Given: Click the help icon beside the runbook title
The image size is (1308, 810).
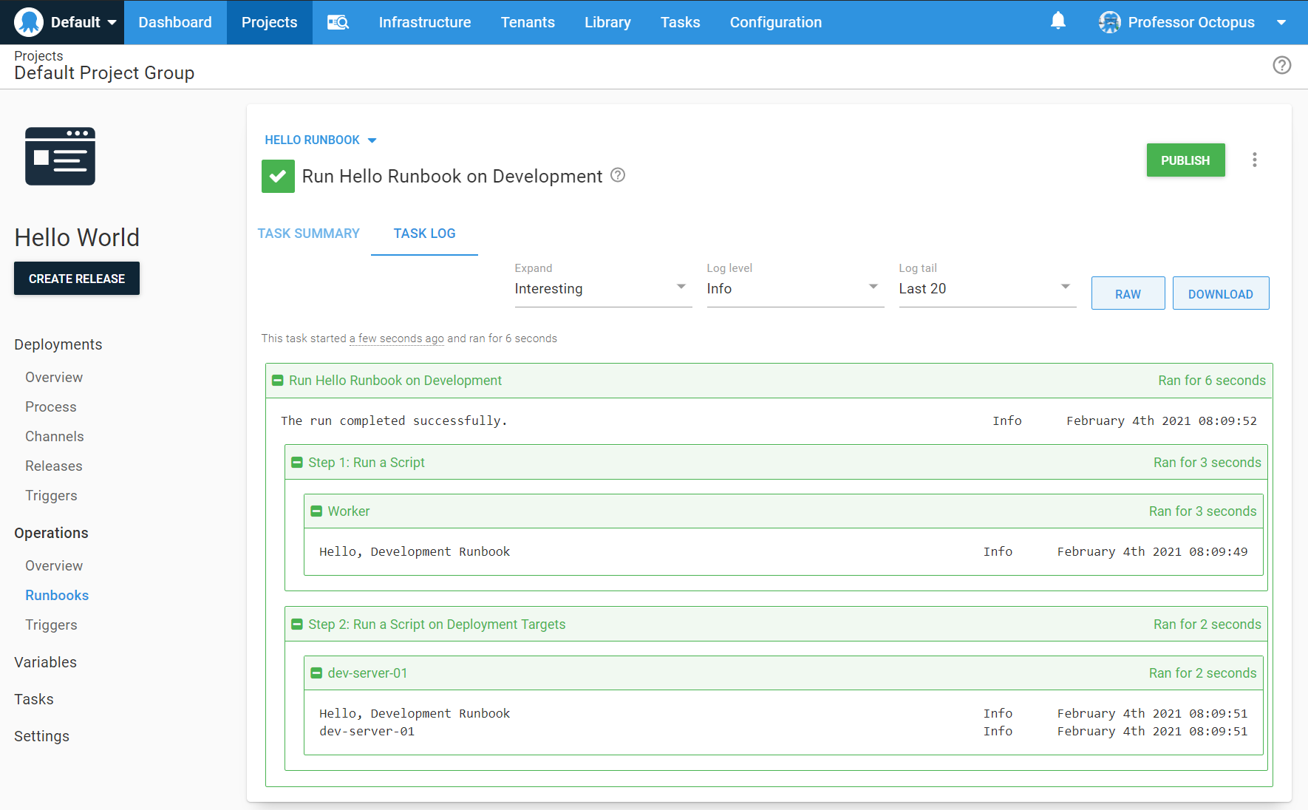Looking at the screenshot, I should pos(618,175).
